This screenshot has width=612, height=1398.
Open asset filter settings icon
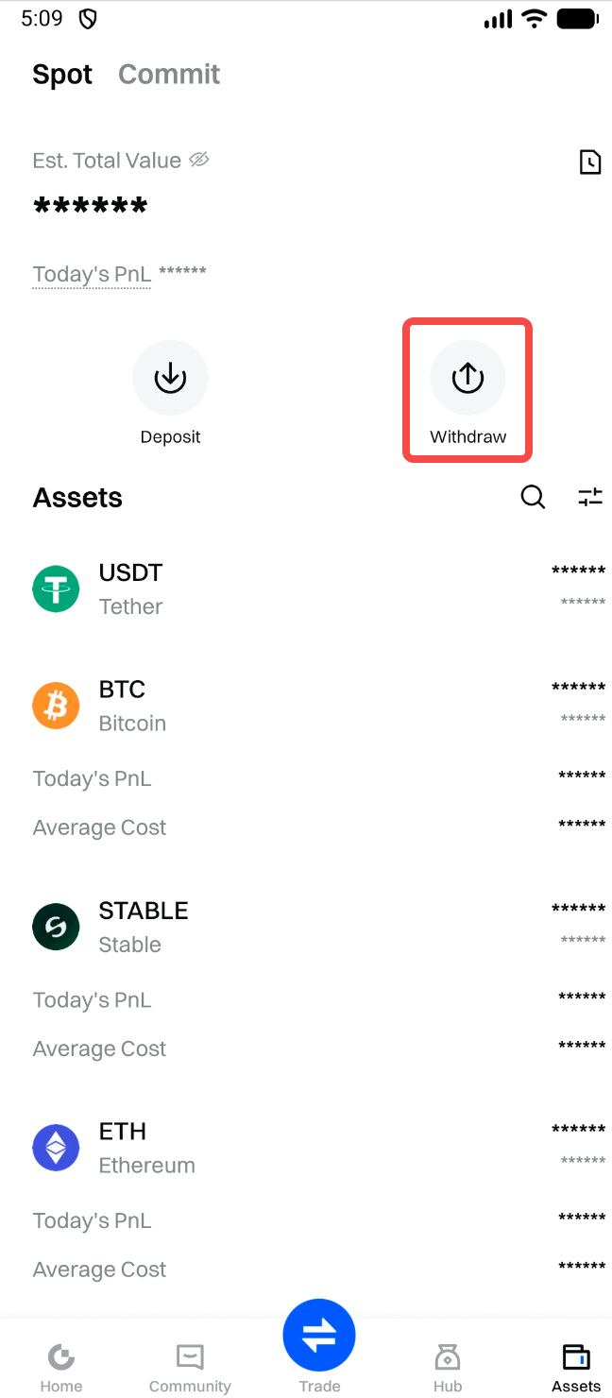(590, 497)
